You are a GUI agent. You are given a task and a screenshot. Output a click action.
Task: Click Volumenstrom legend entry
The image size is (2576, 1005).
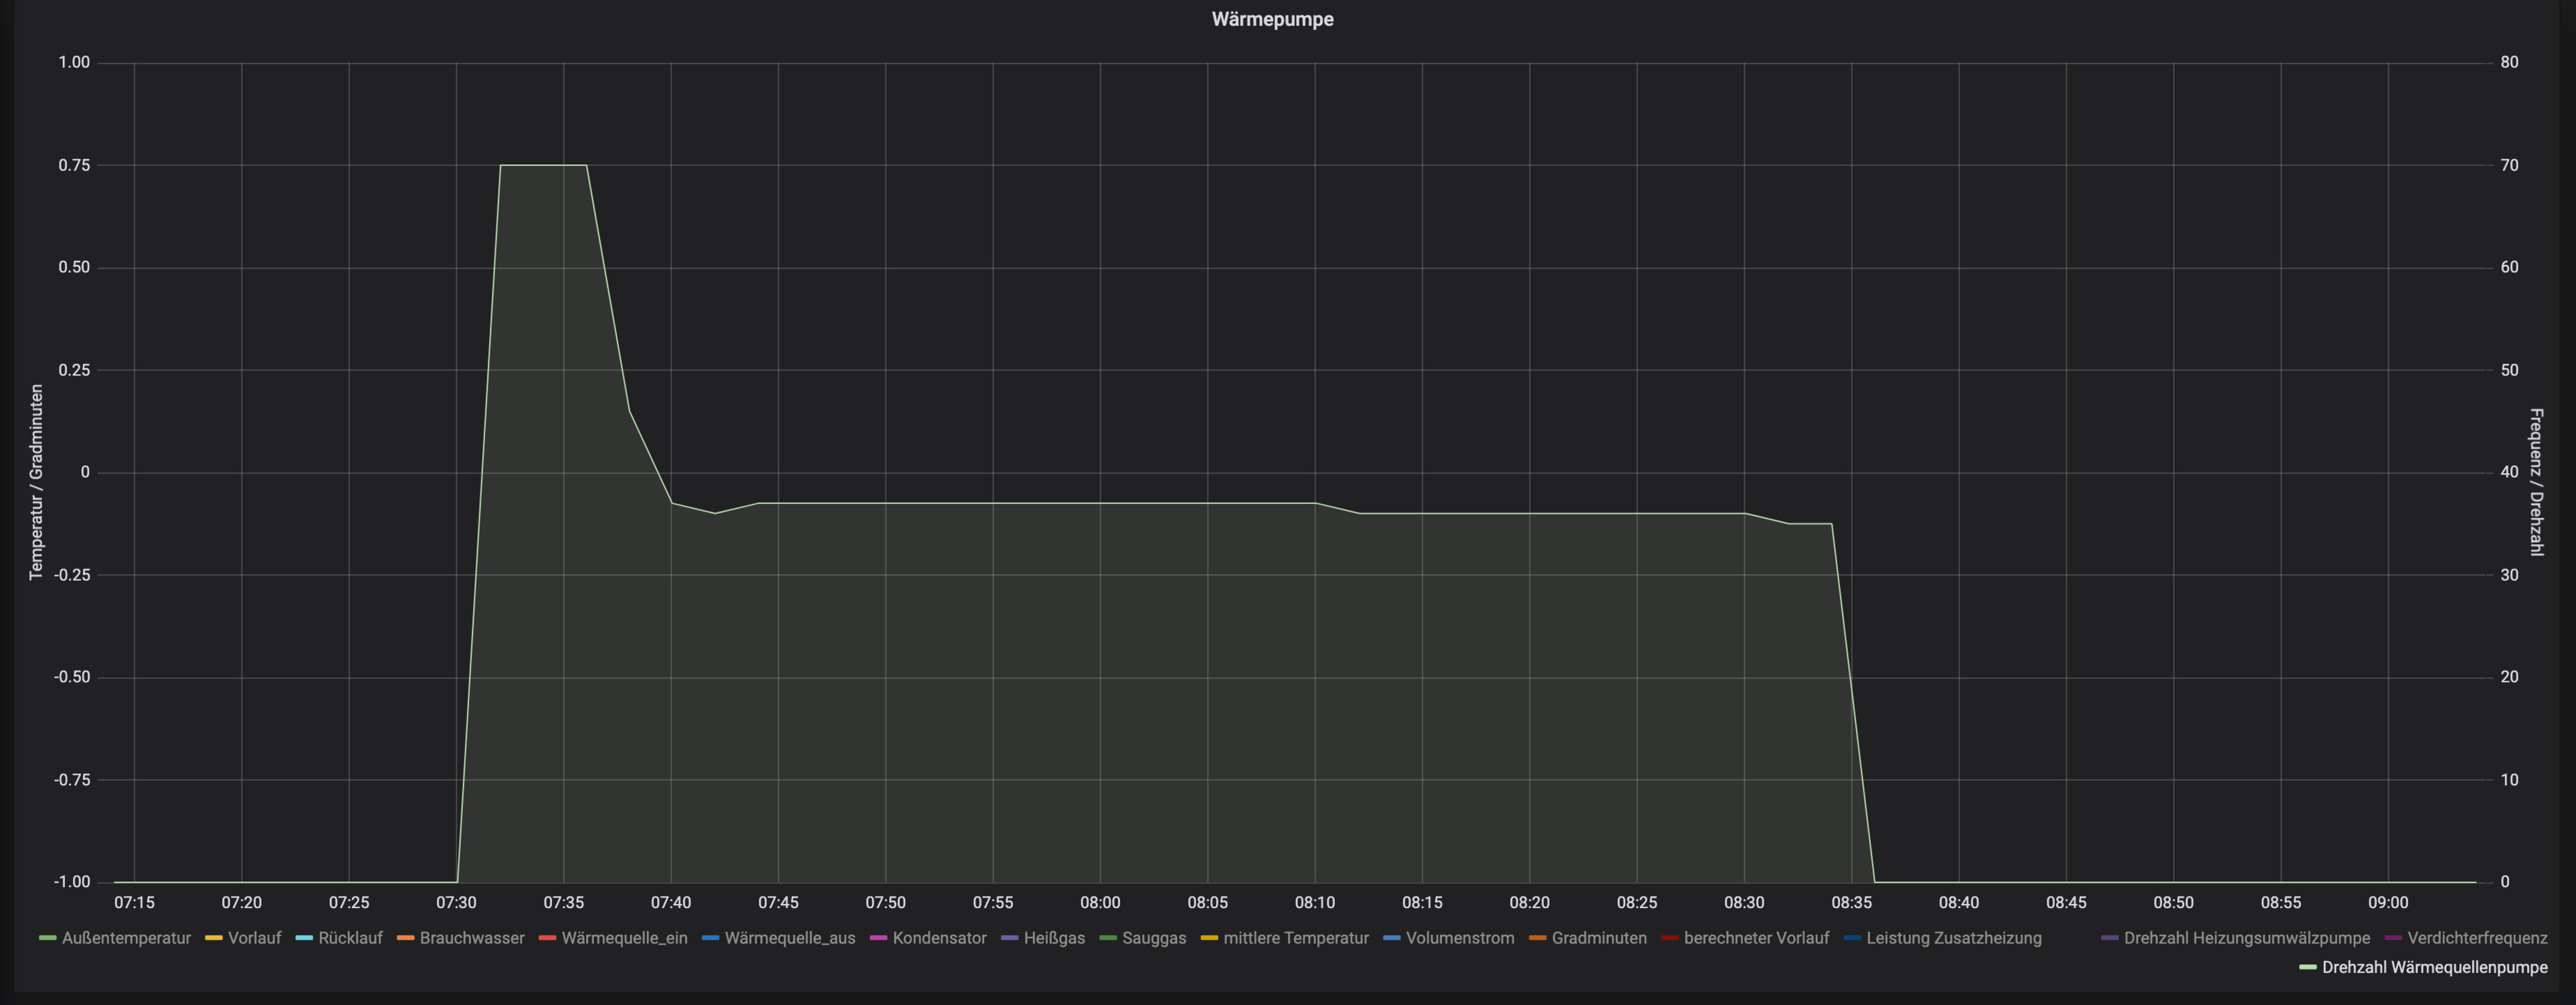tap(1460, 938)
